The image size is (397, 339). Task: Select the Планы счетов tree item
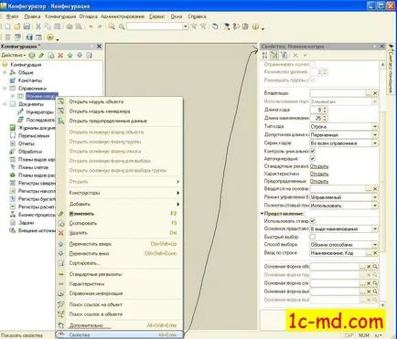click(x=33, y=167)
